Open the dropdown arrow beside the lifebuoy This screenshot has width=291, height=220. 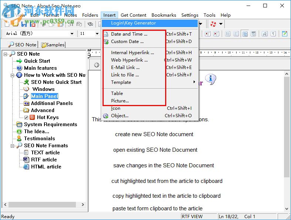coord(221,24)
